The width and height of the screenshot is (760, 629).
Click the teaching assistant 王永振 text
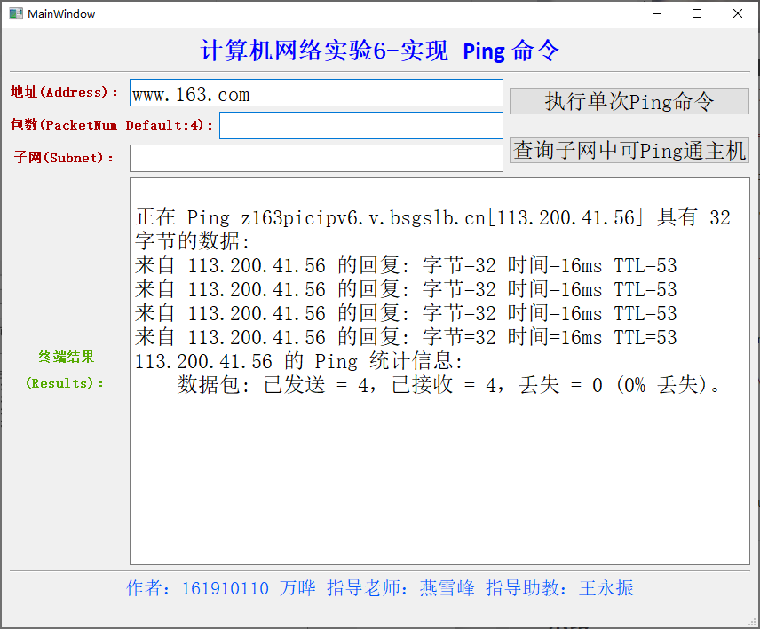click(x=606, y=588)
